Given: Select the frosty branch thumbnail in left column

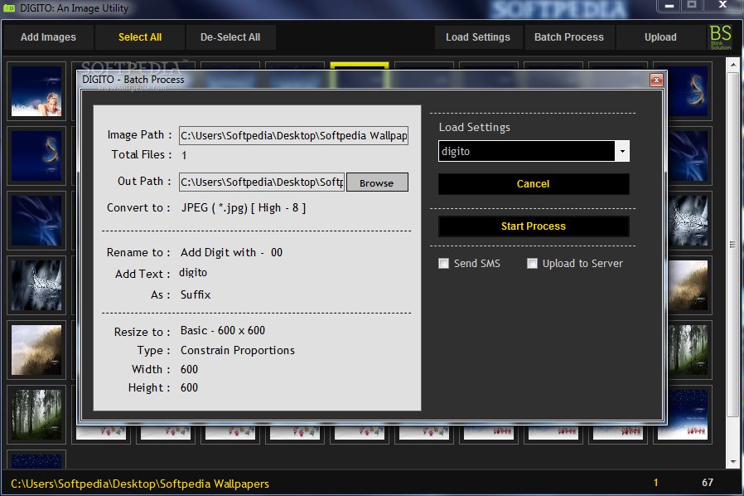Looking at the screenshot, I should coord(36,285).
